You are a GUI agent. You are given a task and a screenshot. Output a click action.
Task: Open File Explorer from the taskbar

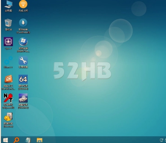pos(40,140)
